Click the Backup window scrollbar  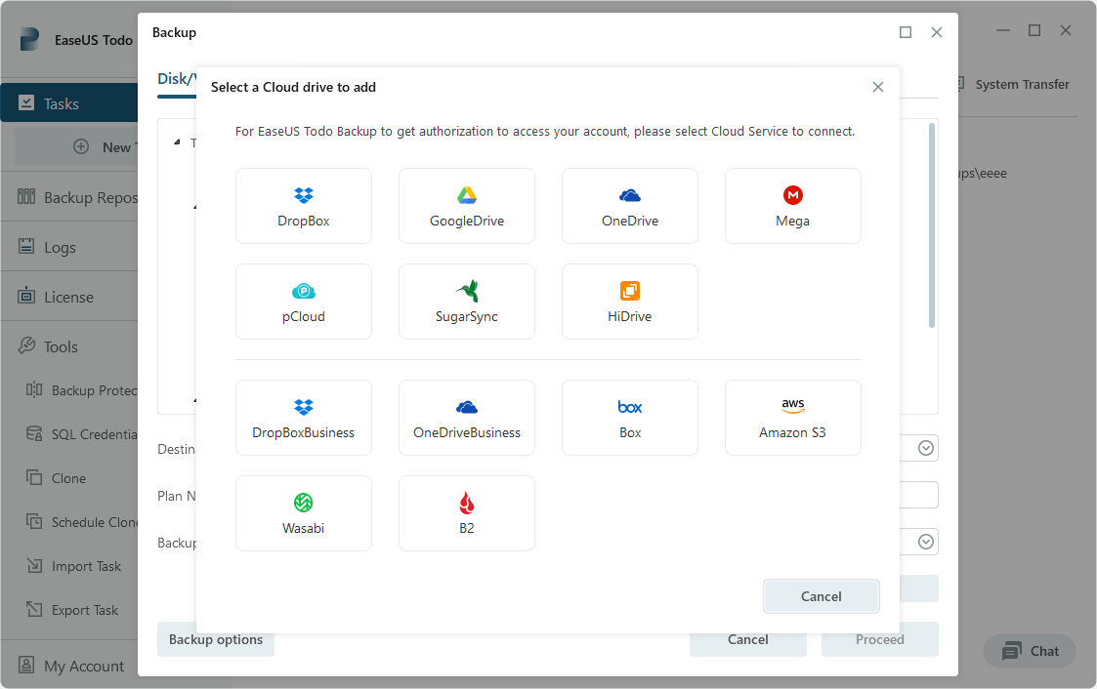pos(931,225)
